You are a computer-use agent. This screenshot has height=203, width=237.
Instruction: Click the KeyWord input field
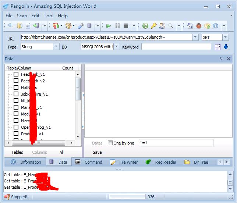pos(176,47)
